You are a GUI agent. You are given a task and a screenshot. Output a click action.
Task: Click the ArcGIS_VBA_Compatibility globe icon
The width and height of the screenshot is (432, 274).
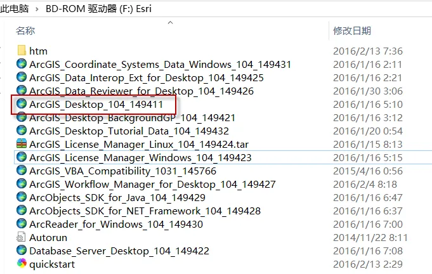pos(22,171)
